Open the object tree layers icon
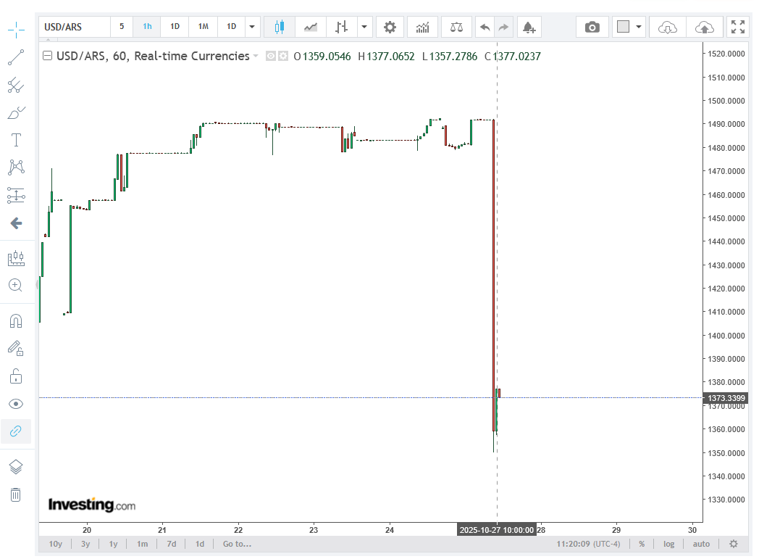This screenshot has height=559, width=759. 16,466
